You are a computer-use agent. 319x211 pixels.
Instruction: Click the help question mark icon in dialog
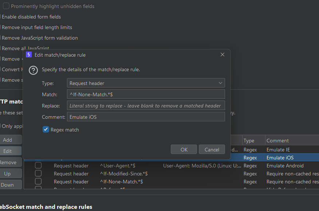click(x=34, y=70)
